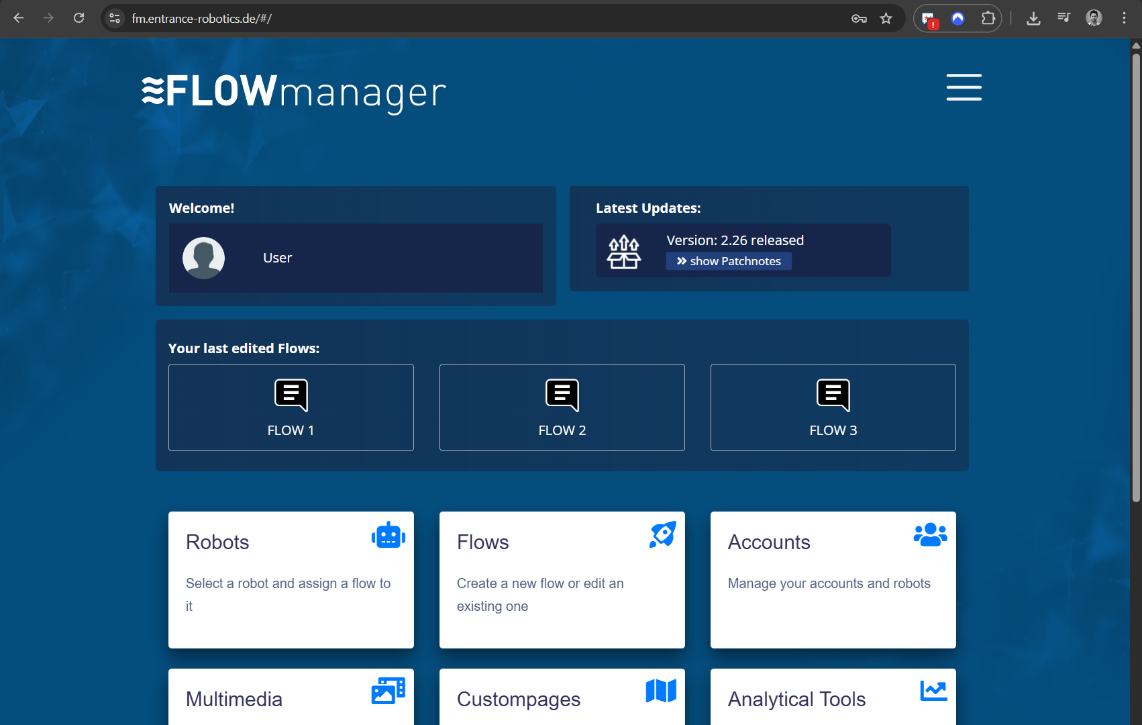Click the robot icon on Robots card
This screenshot has height=725, width=1142.
pyautogui.click(x=388, y=535)
